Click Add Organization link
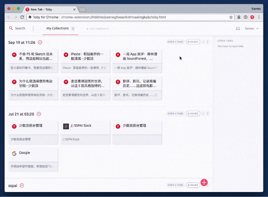Viewport: 268px width, 197px height. coord(97,29)
